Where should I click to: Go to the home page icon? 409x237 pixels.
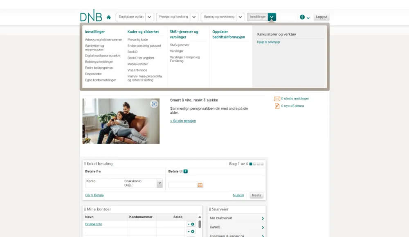point(109,17)
